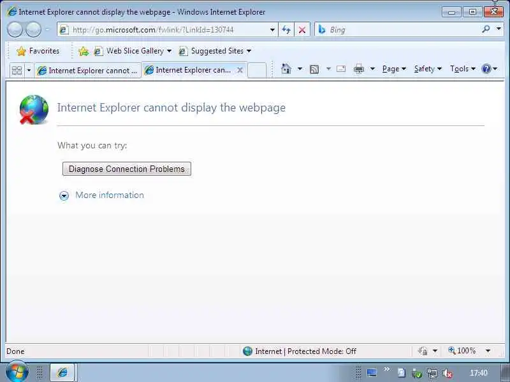Open tab list dropdown arrow
Screen dimensions: 510x382
[x=29, y=70]
